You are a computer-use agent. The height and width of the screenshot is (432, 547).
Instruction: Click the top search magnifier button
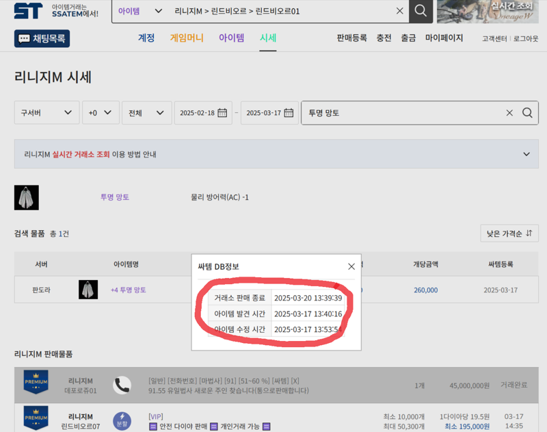pyautogui.click(x=421, y=11)
